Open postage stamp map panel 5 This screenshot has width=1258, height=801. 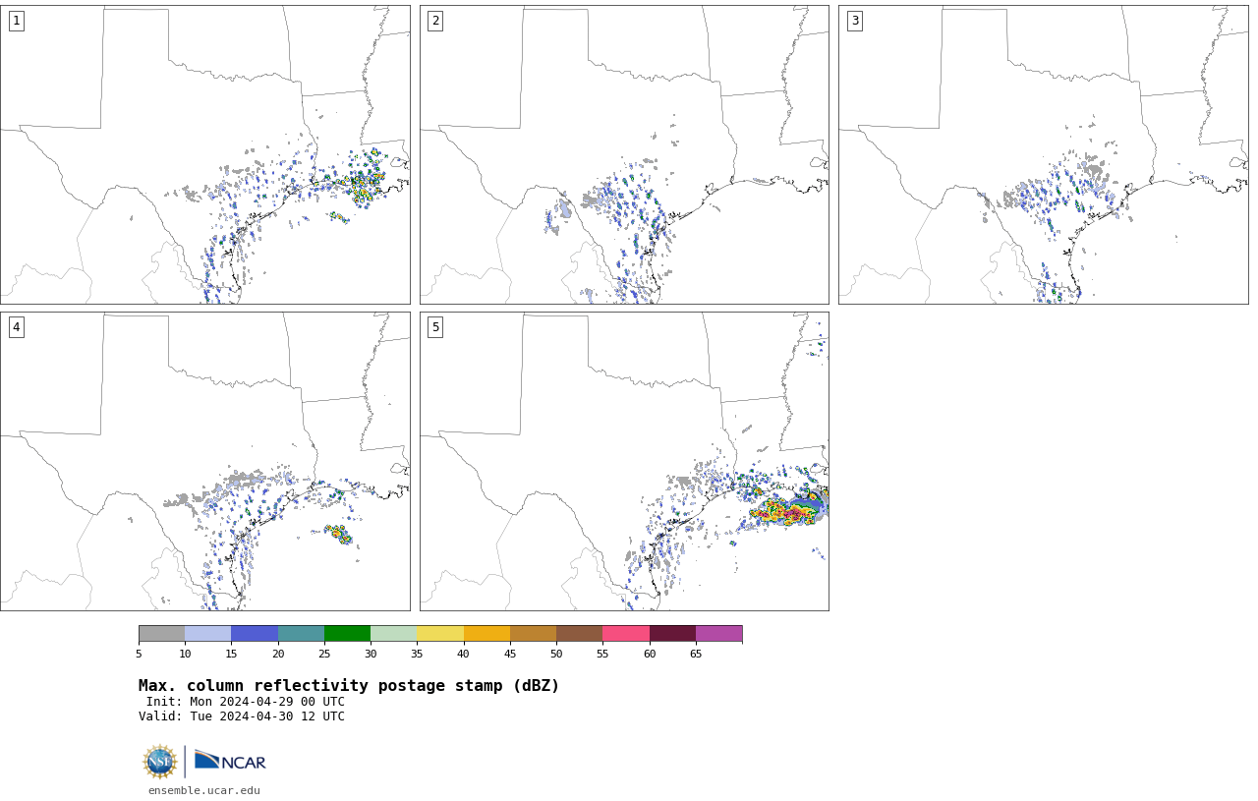(624, 461)
